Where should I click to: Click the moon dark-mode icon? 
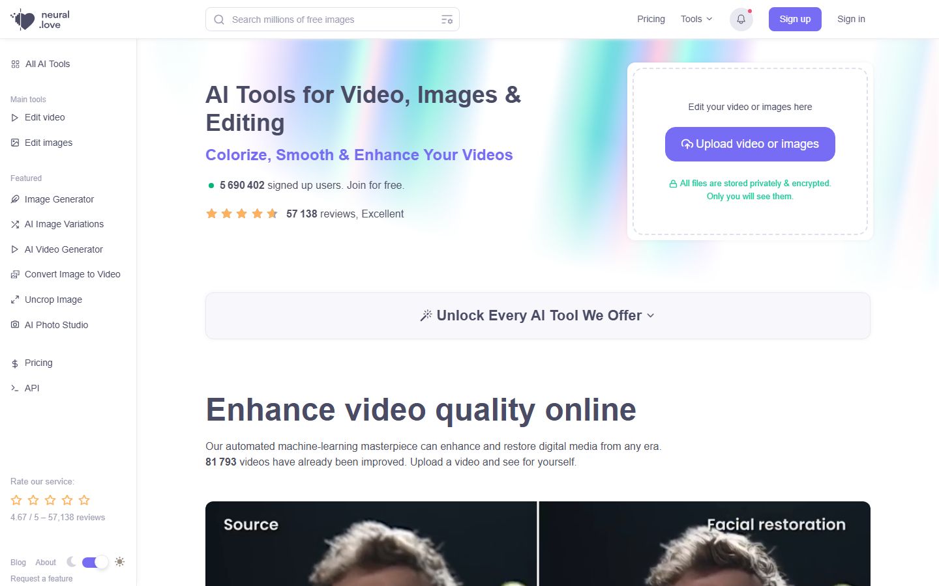[x=71, y=562]
